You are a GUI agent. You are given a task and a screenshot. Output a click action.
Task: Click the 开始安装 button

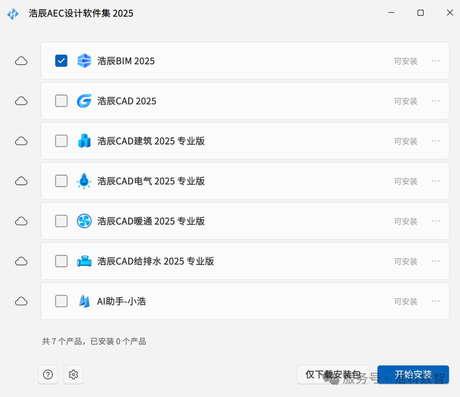click(x=413, y=374)
